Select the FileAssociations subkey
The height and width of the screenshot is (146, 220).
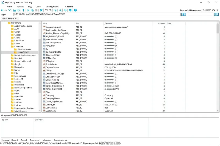(24, 50)
